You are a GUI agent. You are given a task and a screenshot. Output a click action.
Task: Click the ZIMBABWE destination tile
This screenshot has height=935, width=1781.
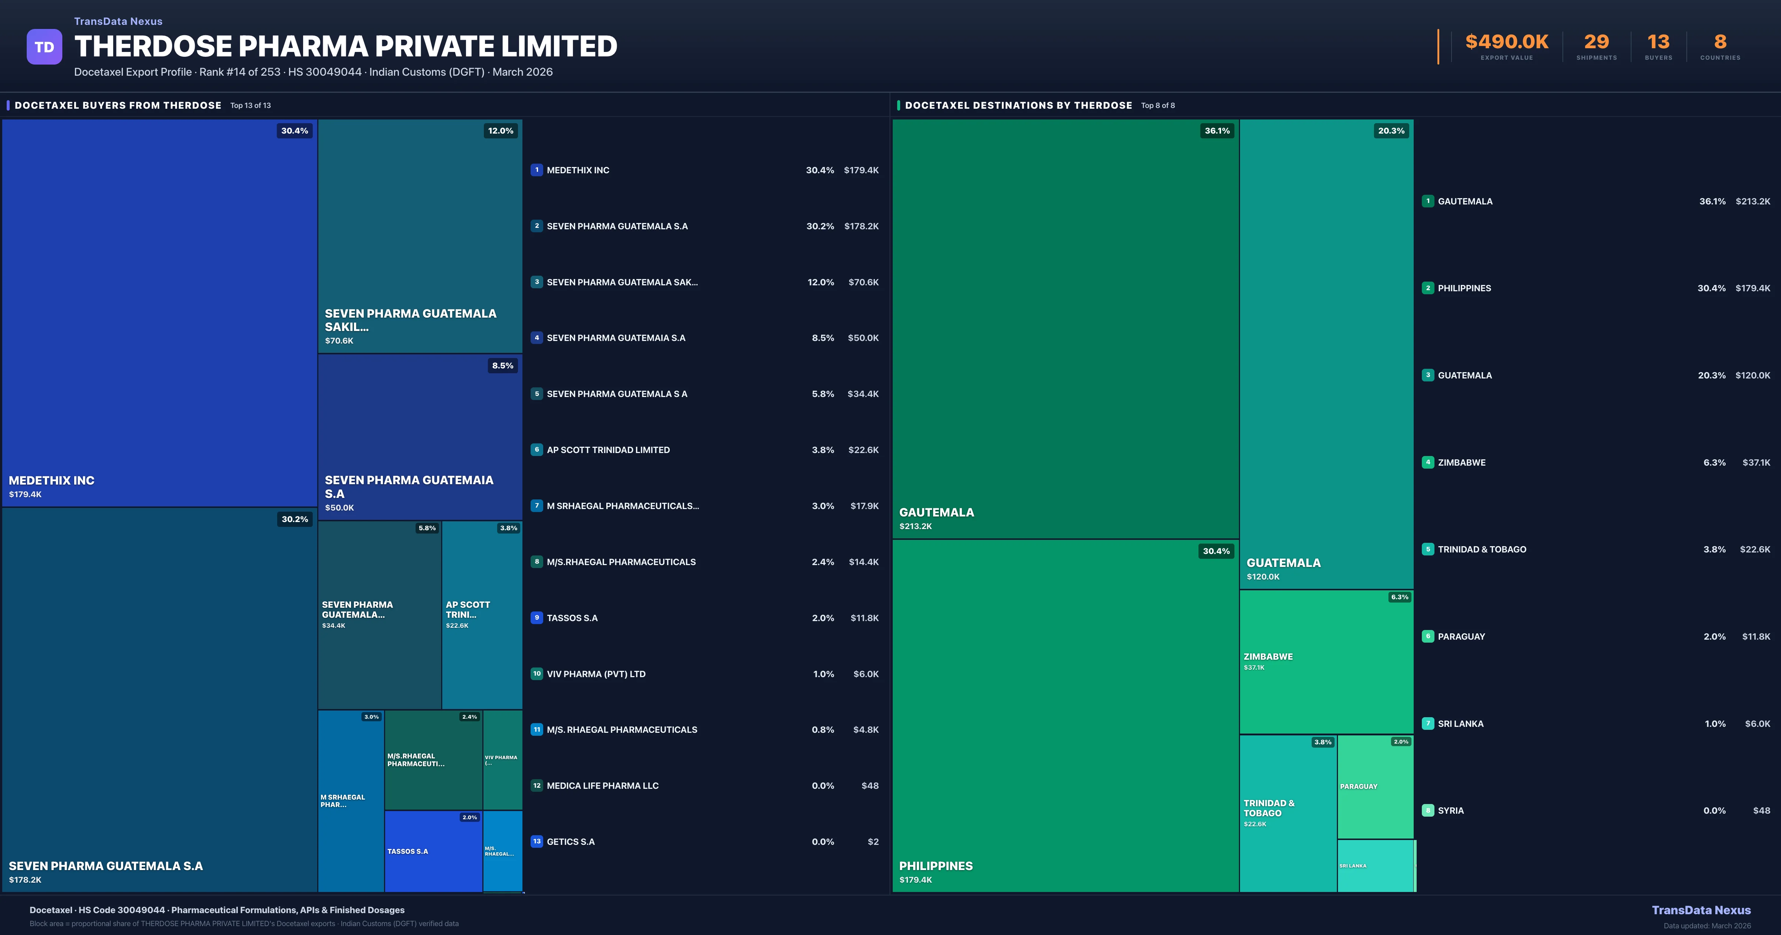(1326, 662)
